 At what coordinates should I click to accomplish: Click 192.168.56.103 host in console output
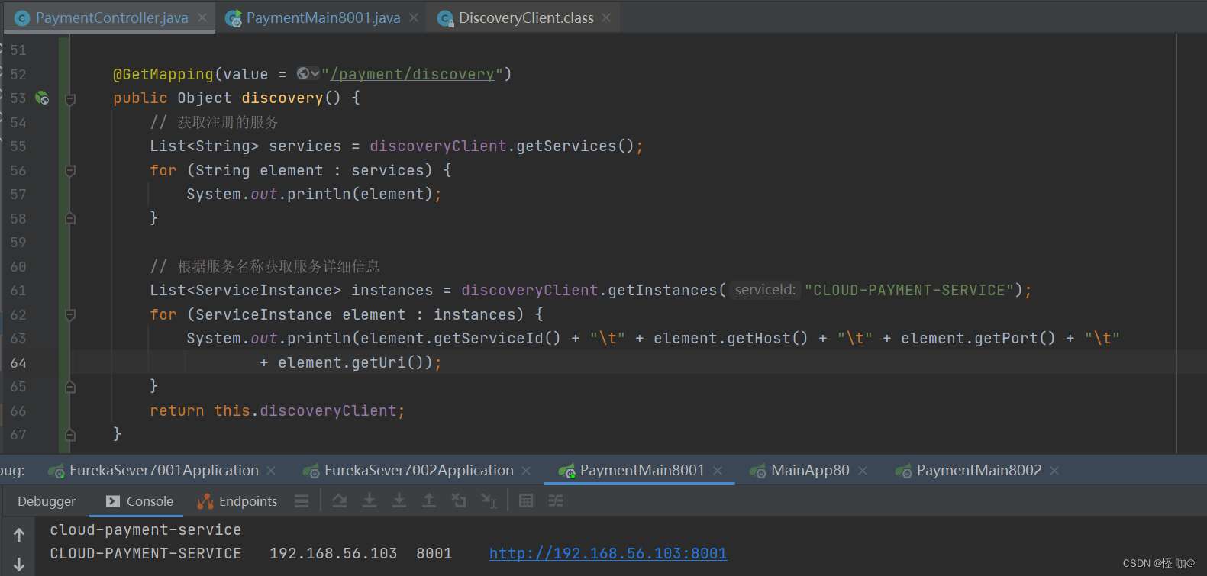coord(334,553)
